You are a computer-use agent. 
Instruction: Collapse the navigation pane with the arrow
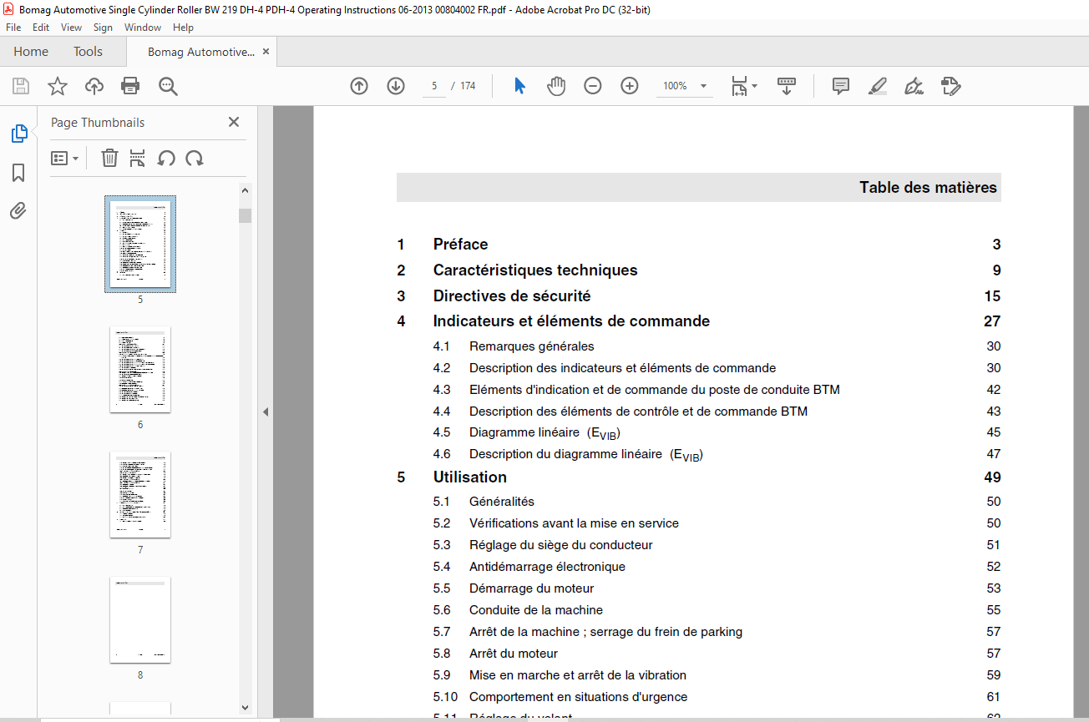(266, 411)
